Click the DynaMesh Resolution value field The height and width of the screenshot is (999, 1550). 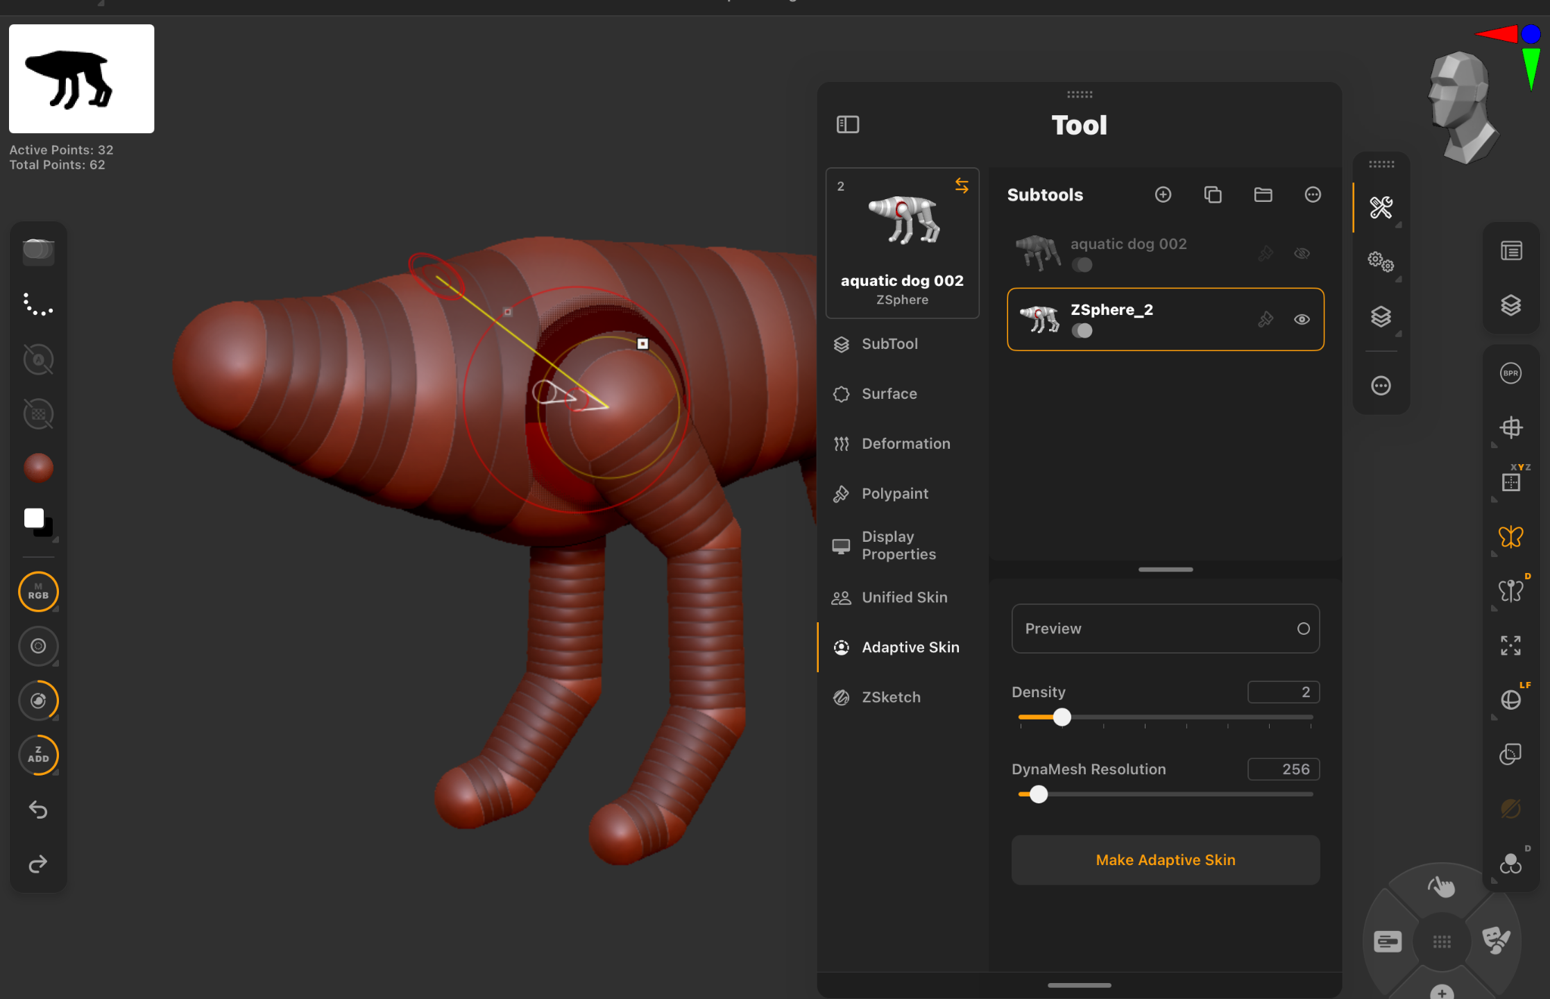pyautogui.click(x=1283, y=769)
